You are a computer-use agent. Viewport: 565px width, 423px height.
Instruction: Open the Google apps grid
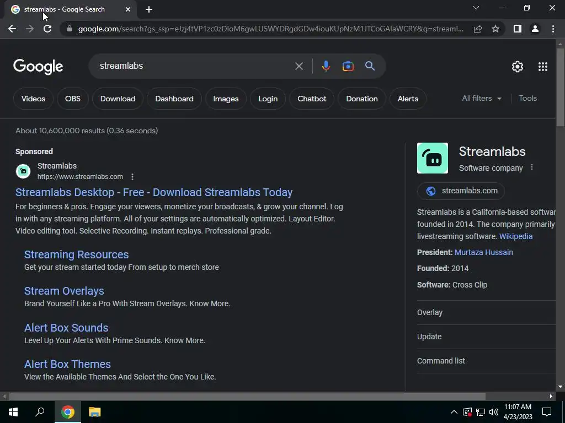coord(543,67)
